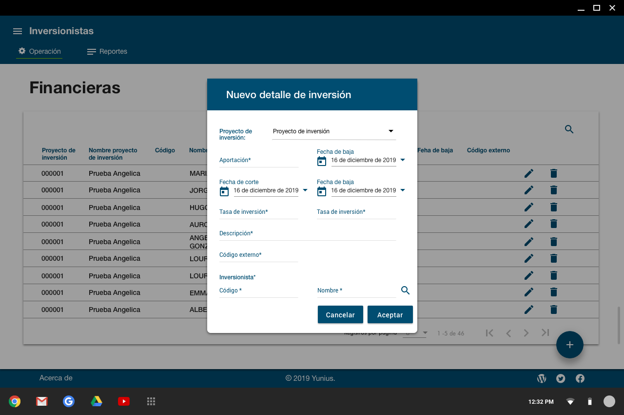
Task: Open the first Fecha de baja date dropdown arrow
Action: 403,160
